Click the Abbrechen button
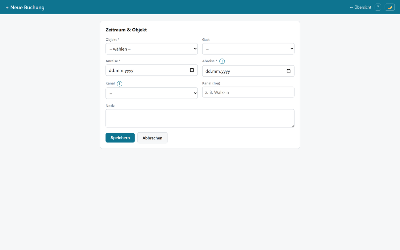 (x=152, y=138)
